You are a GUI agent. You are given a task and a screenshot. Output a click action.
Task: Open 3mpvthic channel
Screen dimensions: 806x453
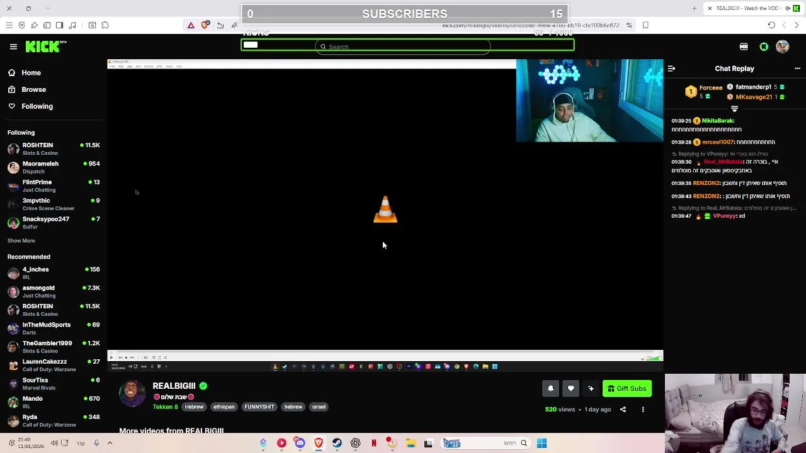pos(54,204)
